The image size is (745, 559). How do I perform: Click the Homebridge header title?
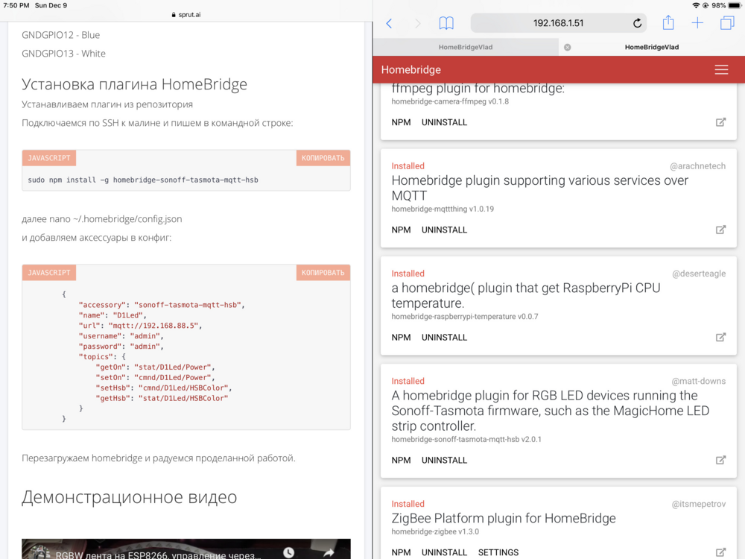[x=411, y=69]
